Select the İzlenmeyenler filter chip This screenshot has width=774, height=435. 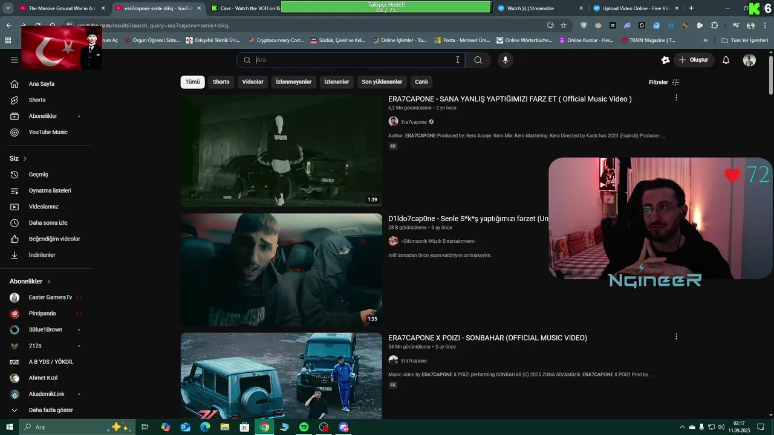pos(294,82)
